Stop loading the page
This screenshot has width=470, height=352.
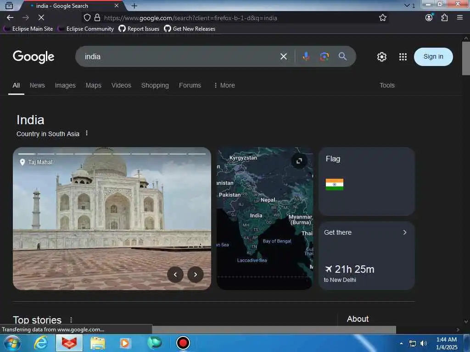[41, 18]
